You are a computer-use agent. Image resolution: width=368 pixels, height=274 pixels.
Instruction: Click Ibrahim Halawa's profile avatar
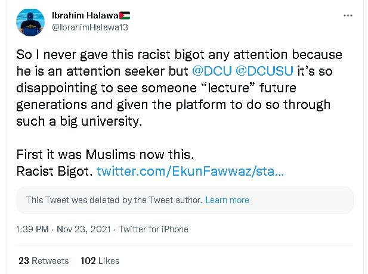(29, 21)
